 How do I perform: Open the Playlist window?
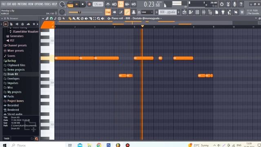(184, 12)
